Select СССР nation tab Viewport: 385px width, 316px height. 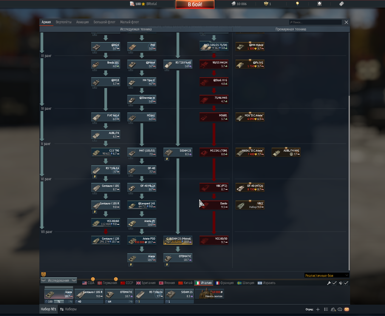pyautogui.click(x=127, y=283)
